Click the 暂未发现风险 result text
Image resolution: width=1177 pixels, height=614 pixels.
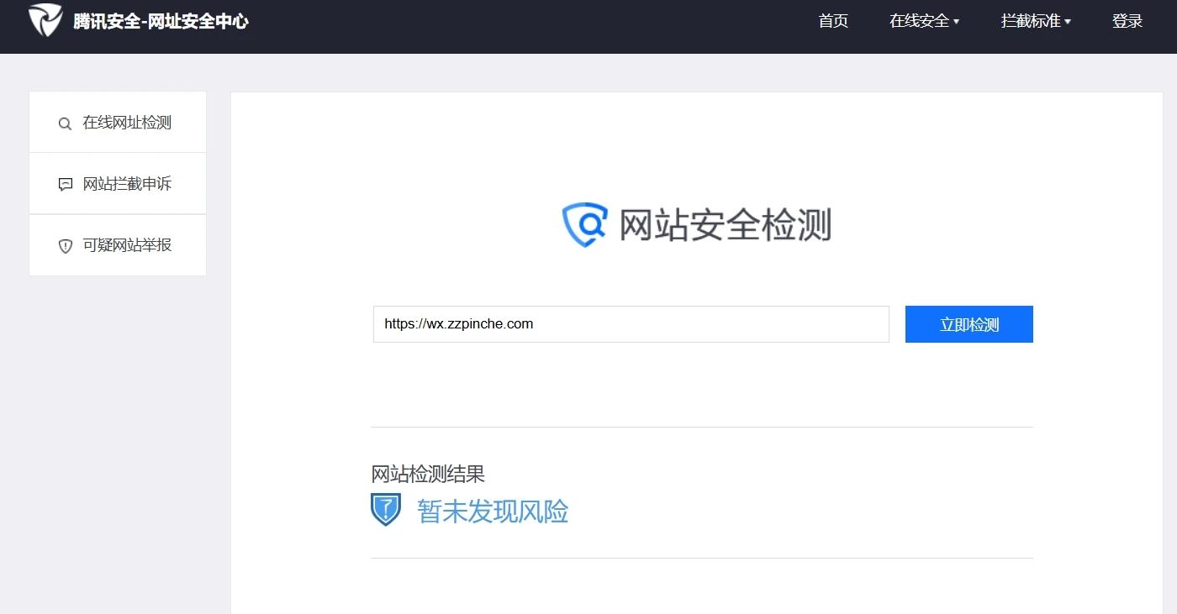(x=493, y=511)
